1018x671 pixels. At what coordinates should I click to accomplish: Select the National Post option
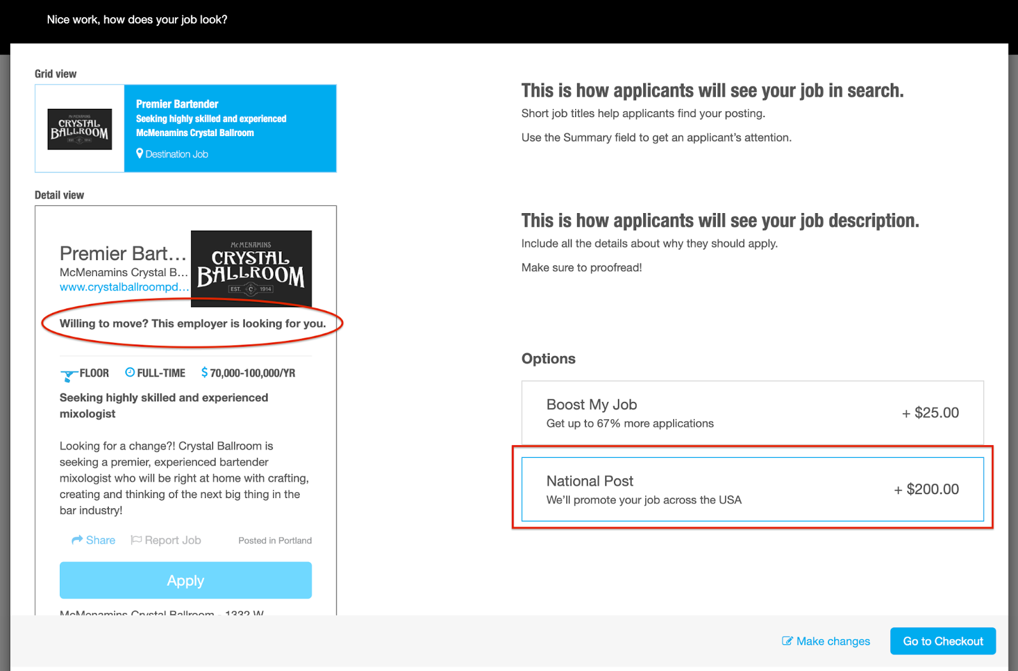pyautogui.click(x=753, y=489)
